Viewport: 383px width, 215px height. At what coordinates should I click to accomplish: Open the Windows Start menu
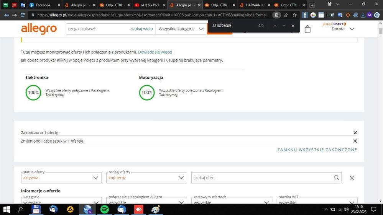(x=7, y=209)
